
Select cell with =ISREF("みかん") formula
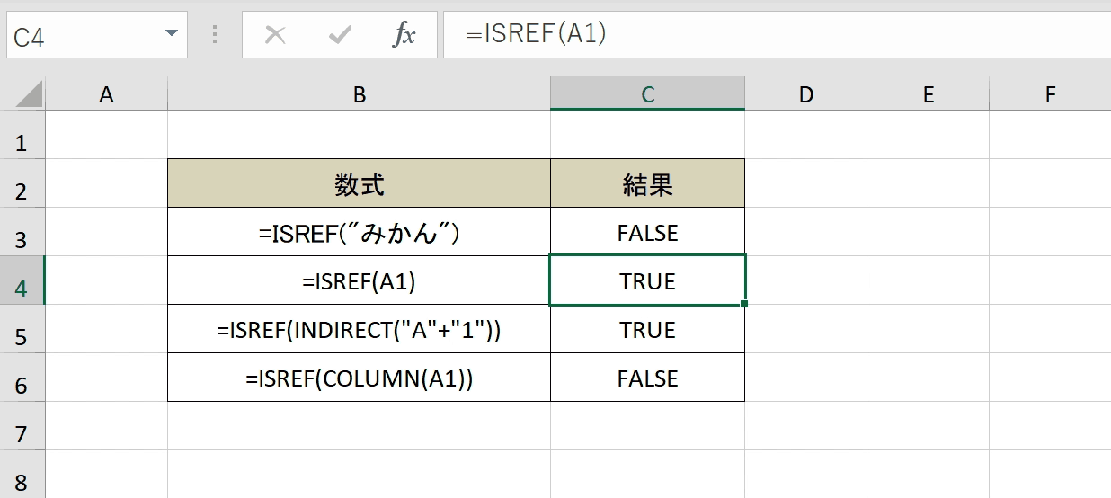tap(359, 232)
